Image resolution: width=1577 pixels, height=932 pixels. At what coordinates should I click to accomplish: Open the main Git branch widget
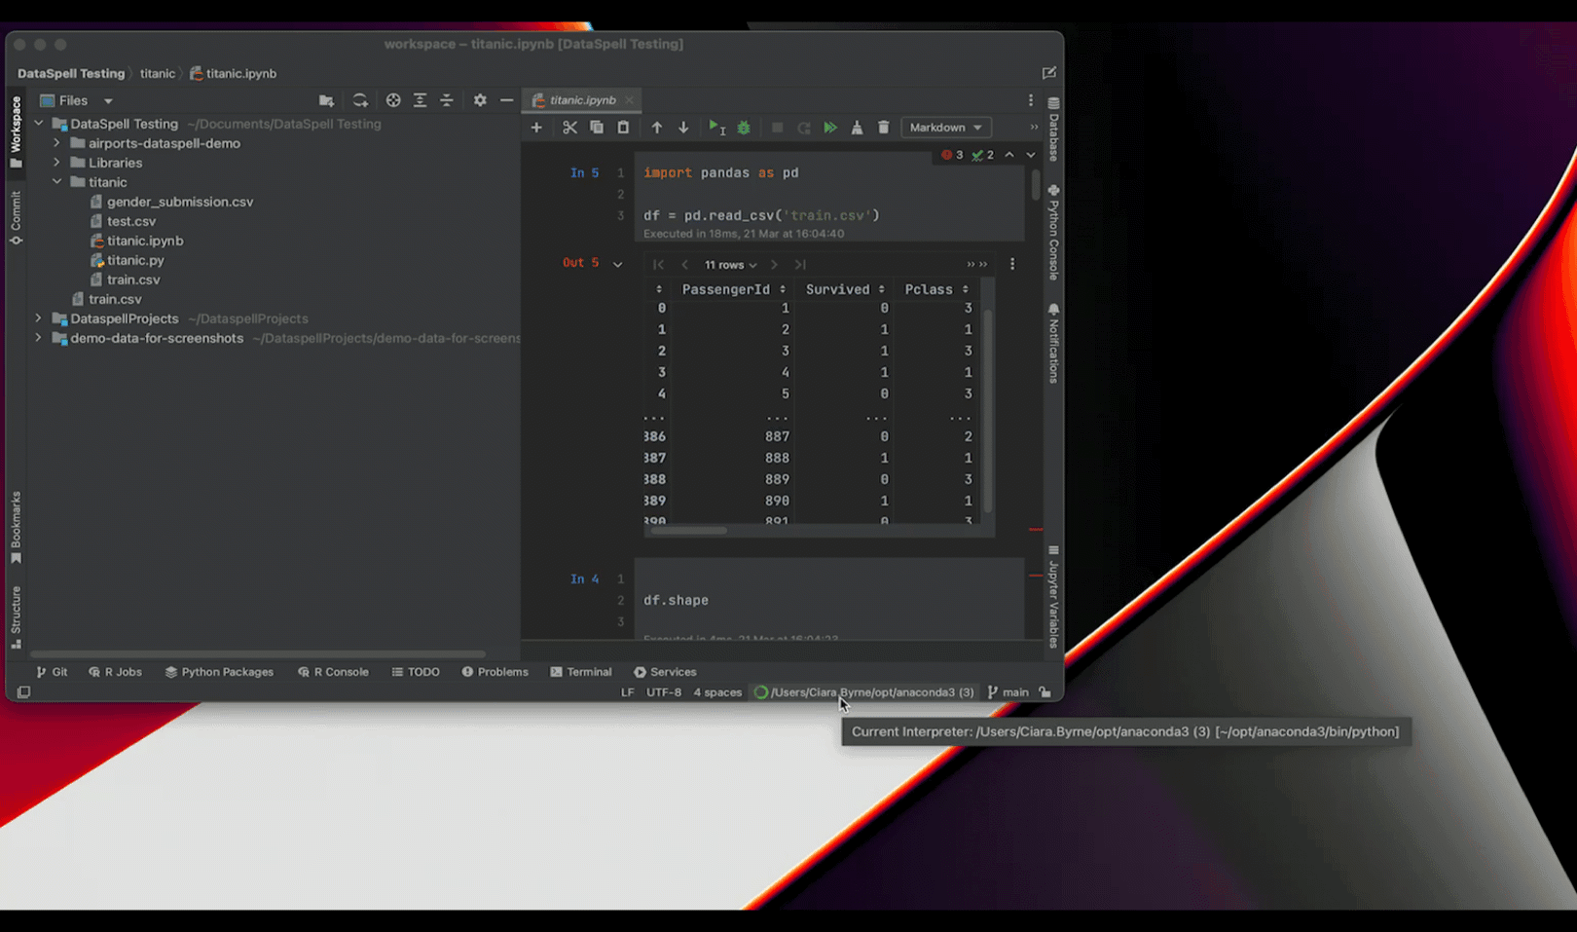pos(1008,692)
